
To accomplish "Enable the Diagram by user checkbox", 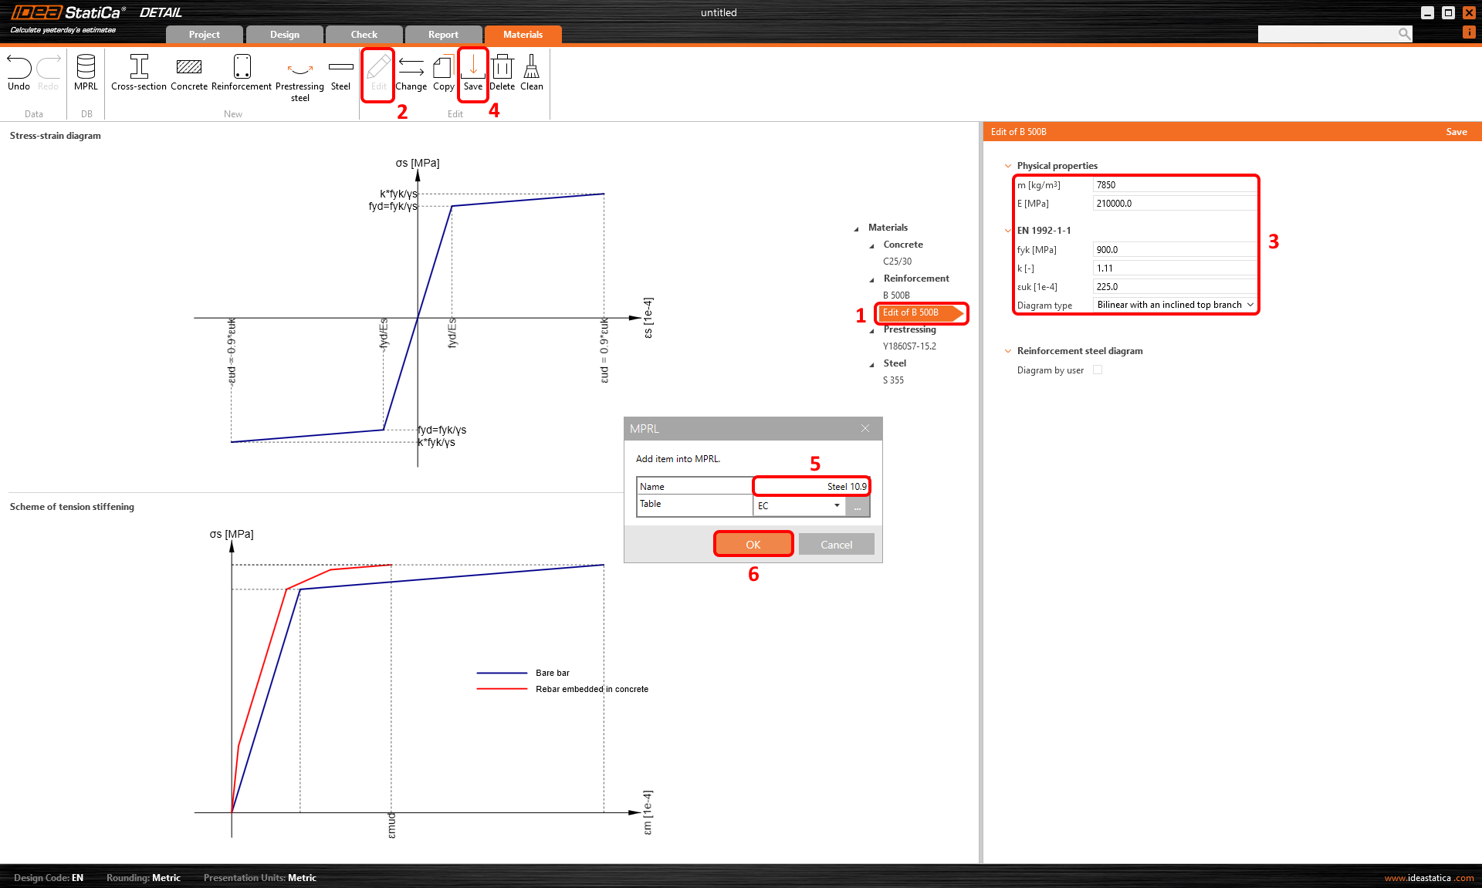I will (x=1098, y=370).
